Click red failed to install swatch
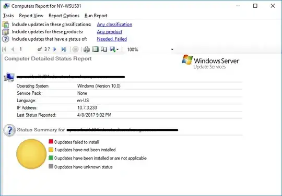The height and width of the screenshot is (196, 282). (x=51, y=141)
